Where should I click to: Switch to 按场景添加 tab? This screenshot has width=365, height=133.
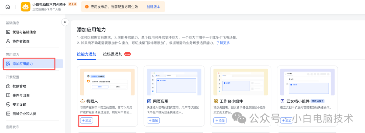point(113,54)
